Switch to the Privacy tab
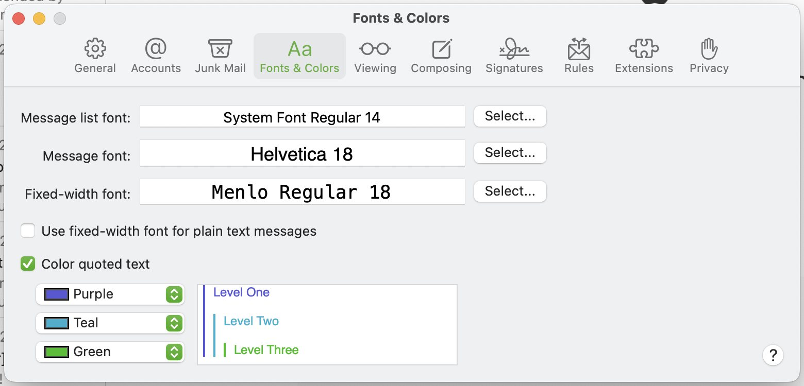This screenshot has width=804, height=386. tap(709, 56)
